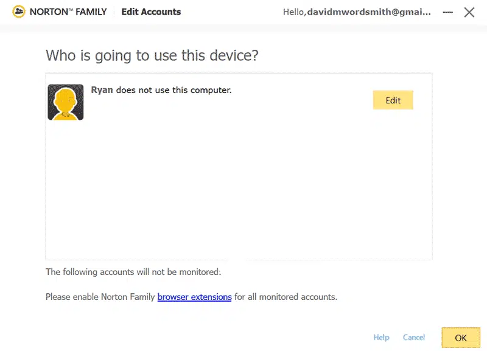Click the X close icon
This screenshot has width=487, height=351.
pos(471,12)
